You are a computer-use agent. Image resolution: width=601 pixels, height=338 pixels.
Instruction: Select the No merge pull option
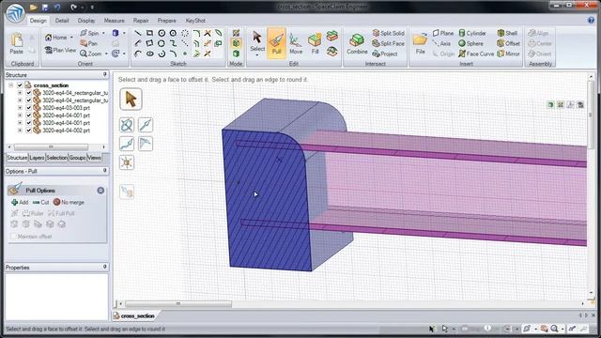[x=69, y=202]
